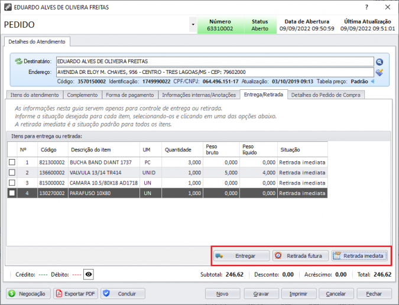This screenshot has height=305, width=399.
Task: Check the box for PARAFUSO 10X80
Action: click(12, 193)
